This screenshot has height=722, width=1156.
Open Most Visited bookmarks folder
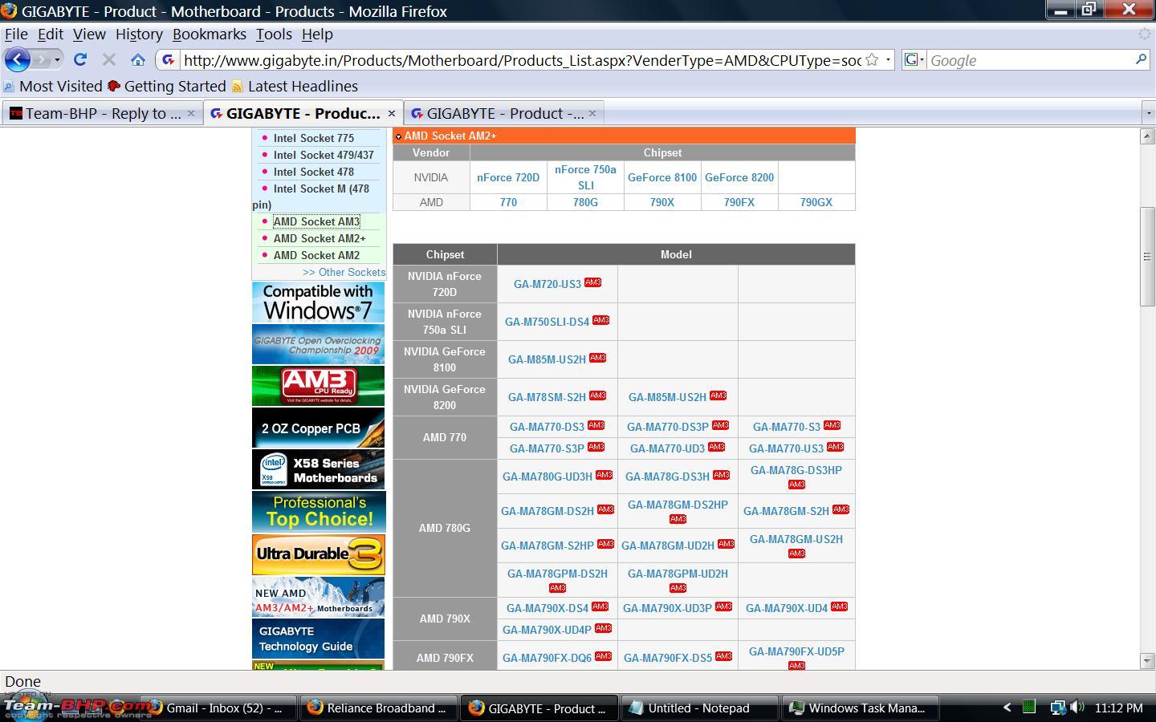click(53, 86)
